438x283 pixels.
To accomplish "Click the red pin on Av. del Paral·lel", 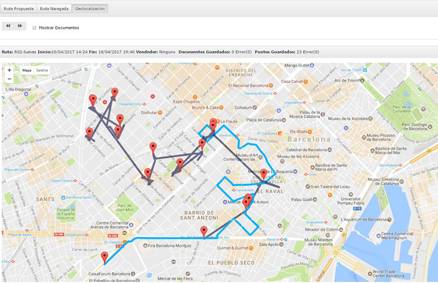I will click(x=204, y=232).
